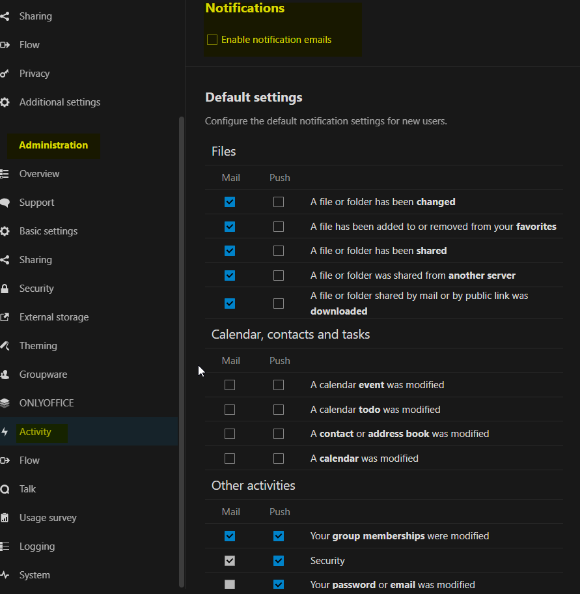Viewport: 580px width, 594px height.
Task: Click the System pulse icon
Action: click(5, 575)
